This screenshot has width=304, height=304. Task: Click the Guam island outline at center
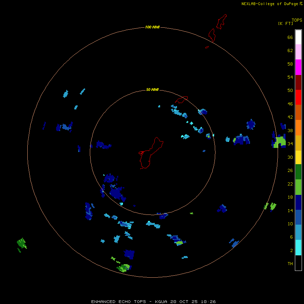pos(151,153)
